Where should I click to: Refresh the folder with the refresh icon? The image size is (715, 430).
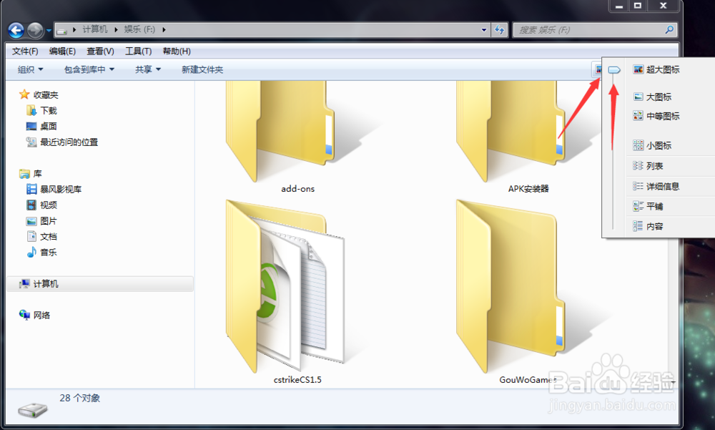pos(500,30)
